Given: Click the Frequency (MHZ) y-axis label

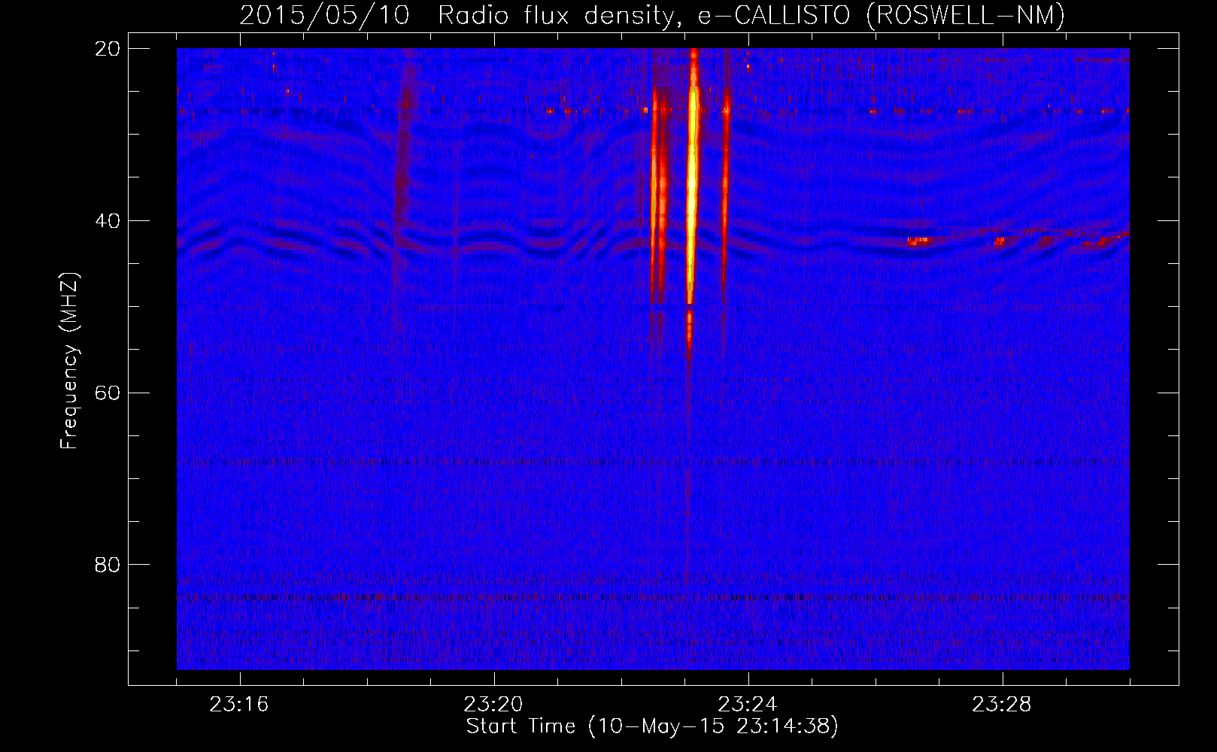Looking at the screenshot, I should coord(69,362).
